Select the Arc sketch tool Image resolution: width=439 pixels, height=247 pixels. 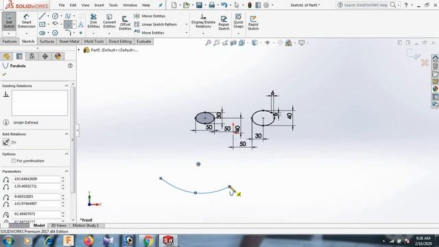coord(55,25)
